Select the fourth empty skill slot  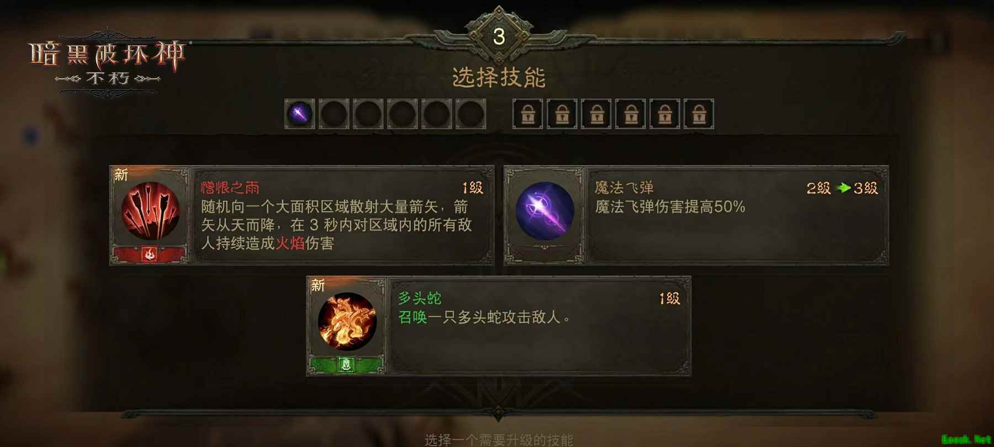coord(403,114)
